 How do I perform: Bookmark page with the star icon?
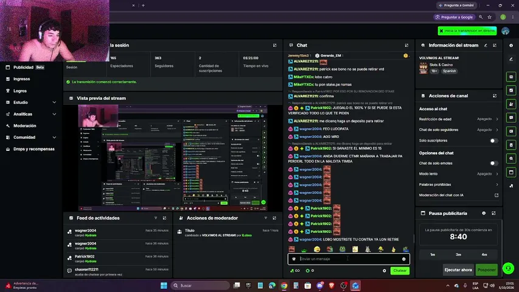click(490, 17)
